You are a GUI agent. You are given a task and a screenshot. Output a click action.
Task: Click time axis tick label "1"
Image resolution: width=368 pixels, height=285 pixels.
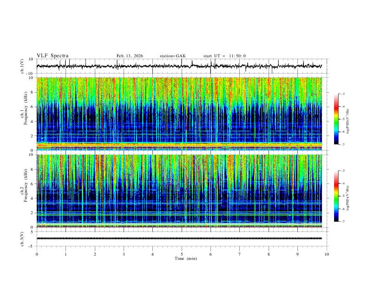click(66, 254)
